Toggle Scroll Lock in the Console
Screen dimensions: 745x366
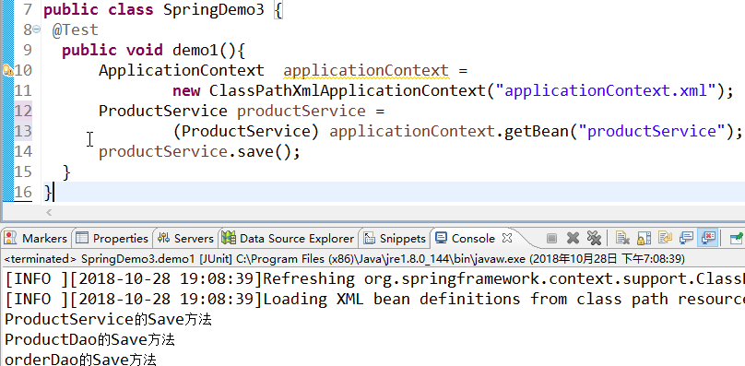click(x=644, y=238)
